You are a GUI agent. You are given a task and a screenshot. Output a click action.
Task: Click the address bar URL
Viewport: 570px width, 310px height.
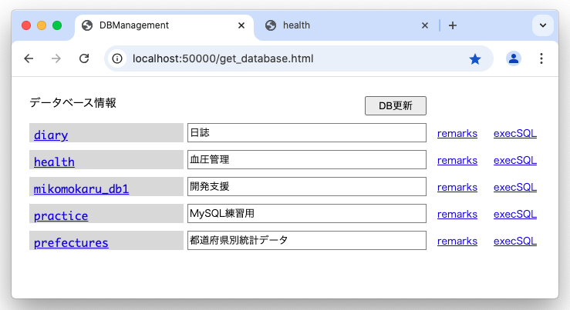tap(223, 58)
